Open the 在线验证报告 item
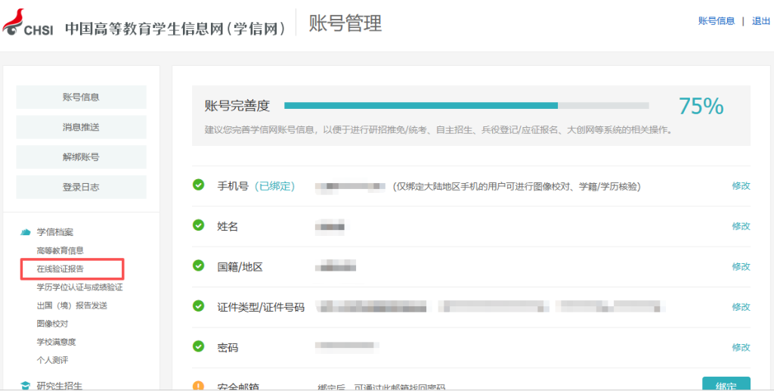 [60, 269]
